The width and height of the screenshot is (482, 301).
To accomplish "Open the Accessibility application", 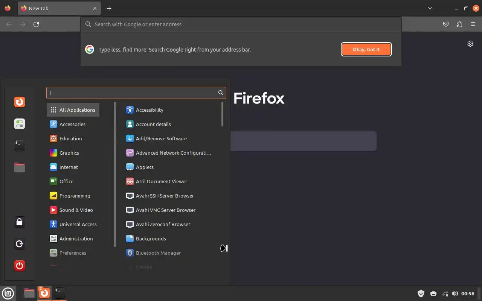I will point(145,110).
